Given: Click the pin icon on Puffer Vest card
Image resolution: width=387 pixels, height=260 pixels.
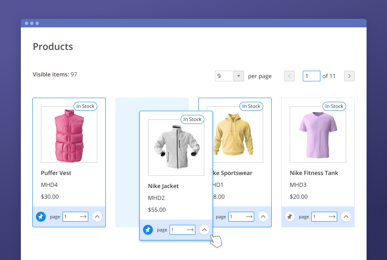Looking at the screenshot, I should pyautogui.click(x=40, y=217).
